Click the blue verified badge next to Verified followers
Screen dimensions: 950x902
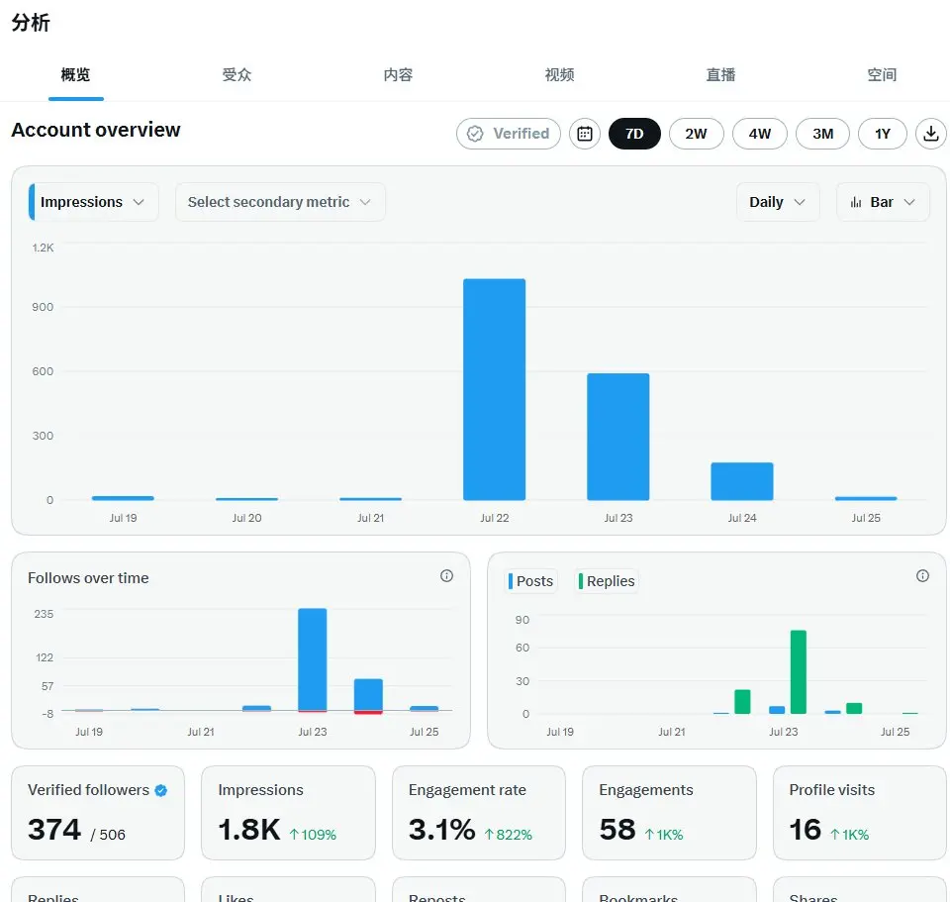(x=161, y=790)
